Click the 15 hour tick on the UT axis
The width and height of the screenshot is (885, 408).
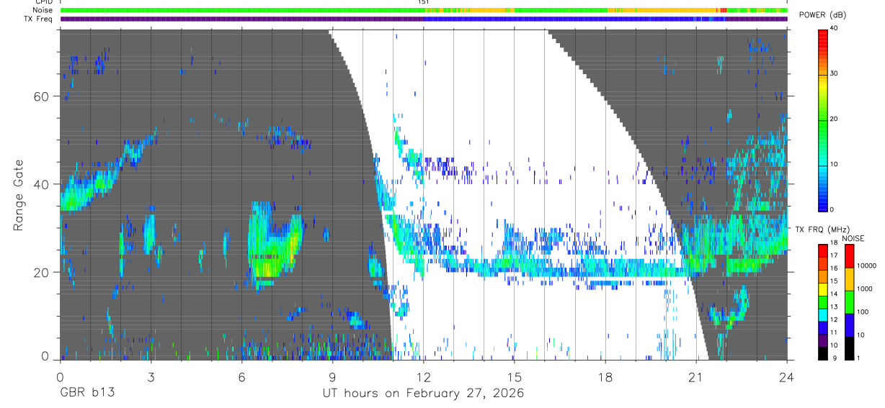[514, 376]
